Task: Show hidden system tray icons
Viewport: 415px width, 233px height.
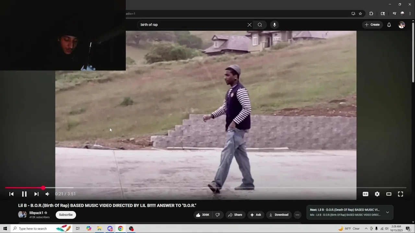Action: pos(366,228)
